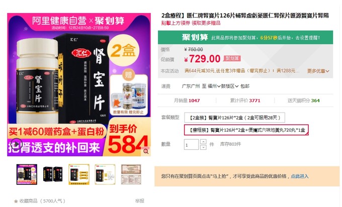Screen dimensions: 342x207
Task: Click the 点此进入 link
Action: (x=299, y=176)
